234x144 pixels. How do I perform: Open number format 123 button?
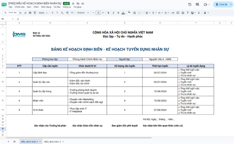[72, 13]
